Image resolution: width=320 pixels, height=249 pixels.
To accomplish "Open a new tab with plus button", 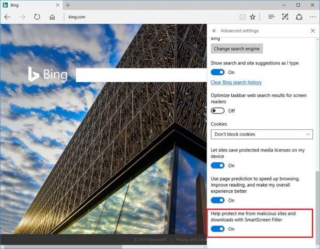I will [68, 5].
